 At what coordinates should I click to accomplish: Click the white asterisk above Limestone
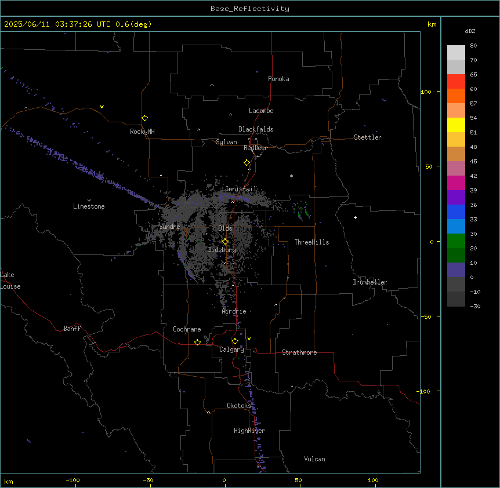[89, 200]
